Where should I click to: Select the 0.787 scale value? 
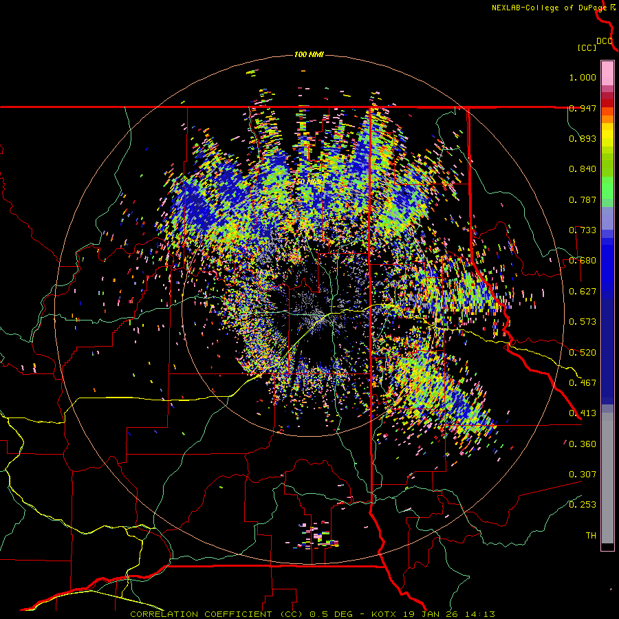(583, 199)
